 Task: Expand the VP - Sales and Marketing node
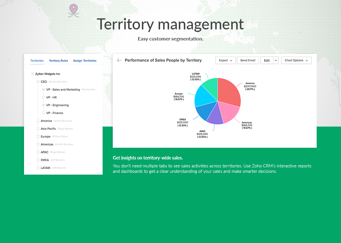[x=43, y=90]
